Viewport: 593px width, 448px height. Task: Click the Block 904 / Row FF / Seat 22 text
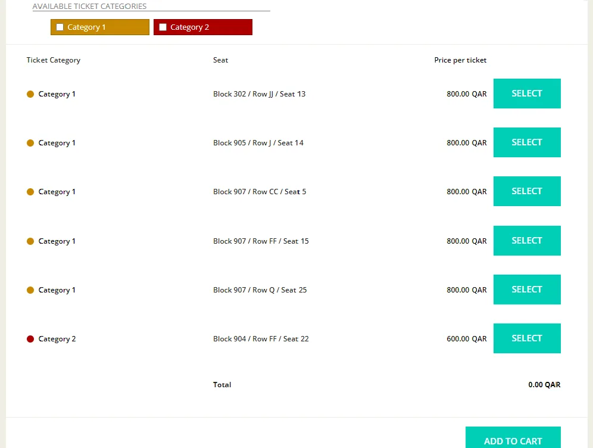click(261, 338)
